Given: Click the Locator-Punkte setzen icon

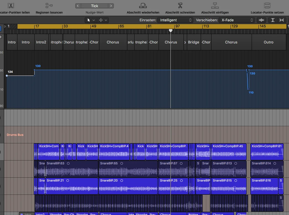Looking at the screenshot, I should coord(267,6).
